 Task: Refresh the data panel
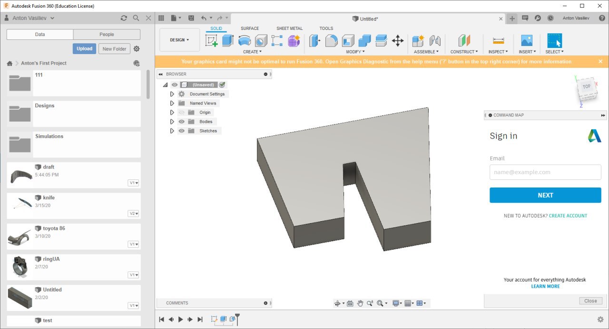tap(124, 18)
